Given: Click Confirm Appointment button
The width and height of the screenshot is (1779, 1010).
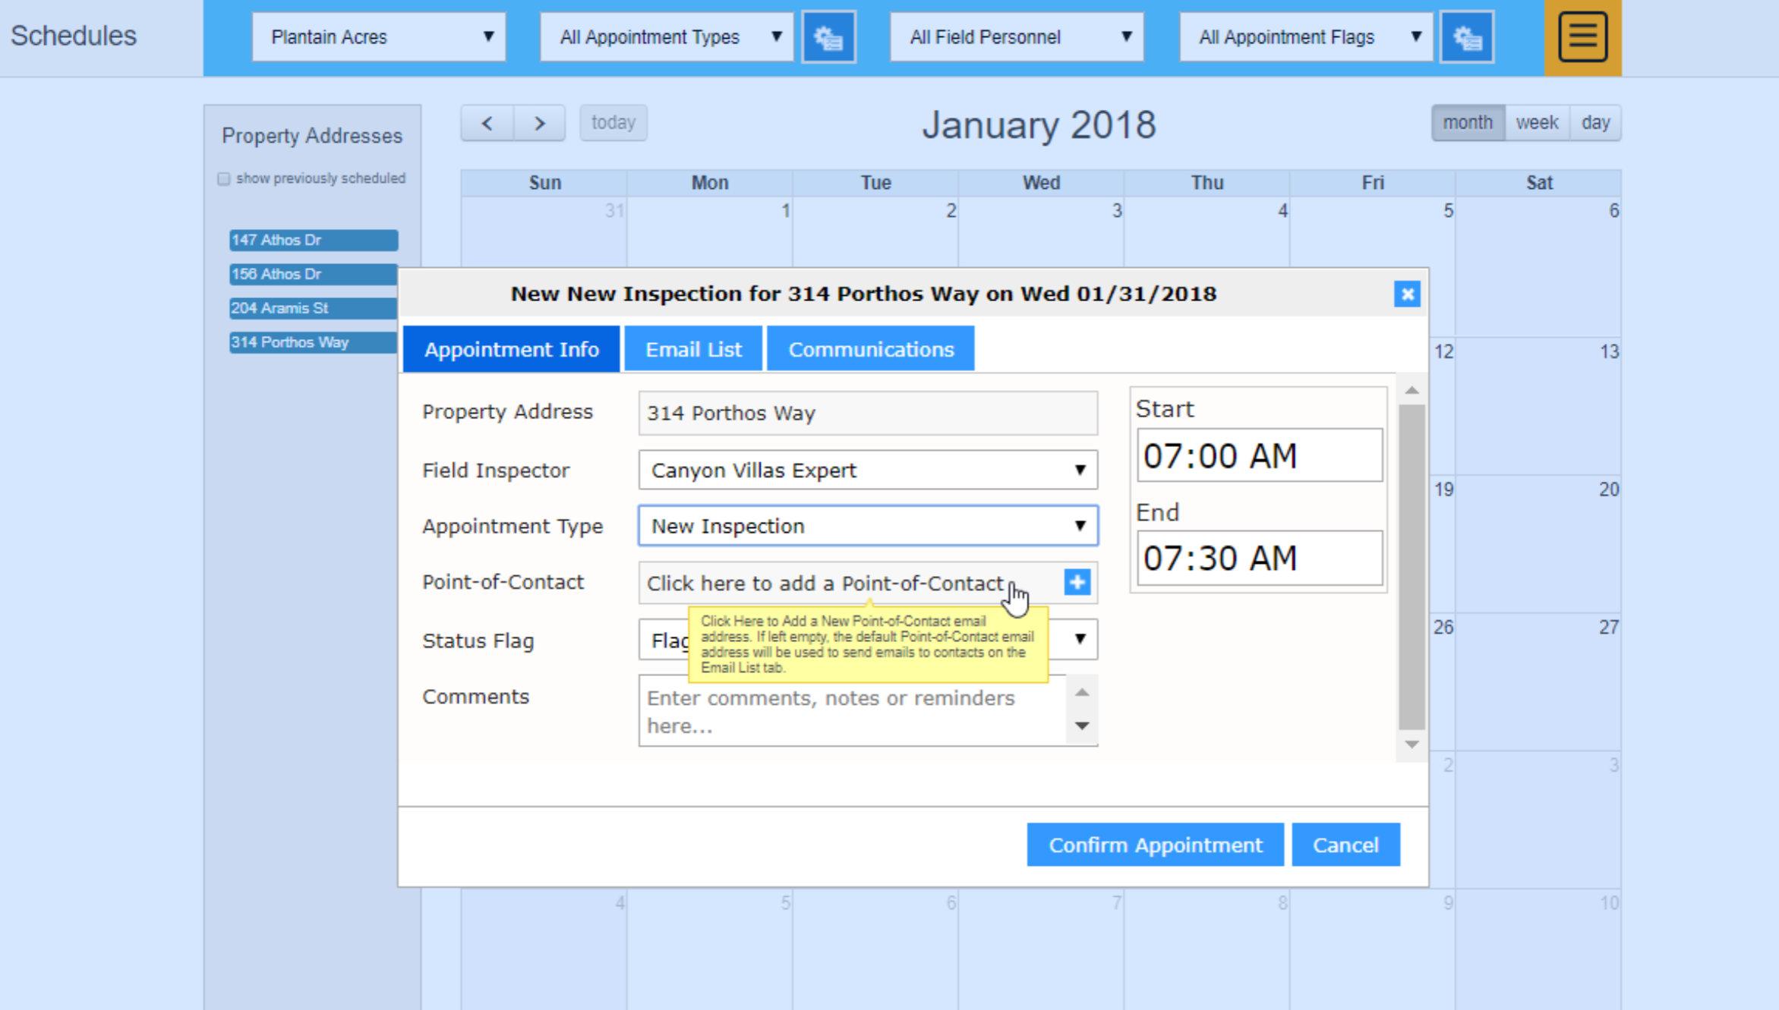Looking at the screenshot, I should pyautogui.click(x=1155, y=845).
